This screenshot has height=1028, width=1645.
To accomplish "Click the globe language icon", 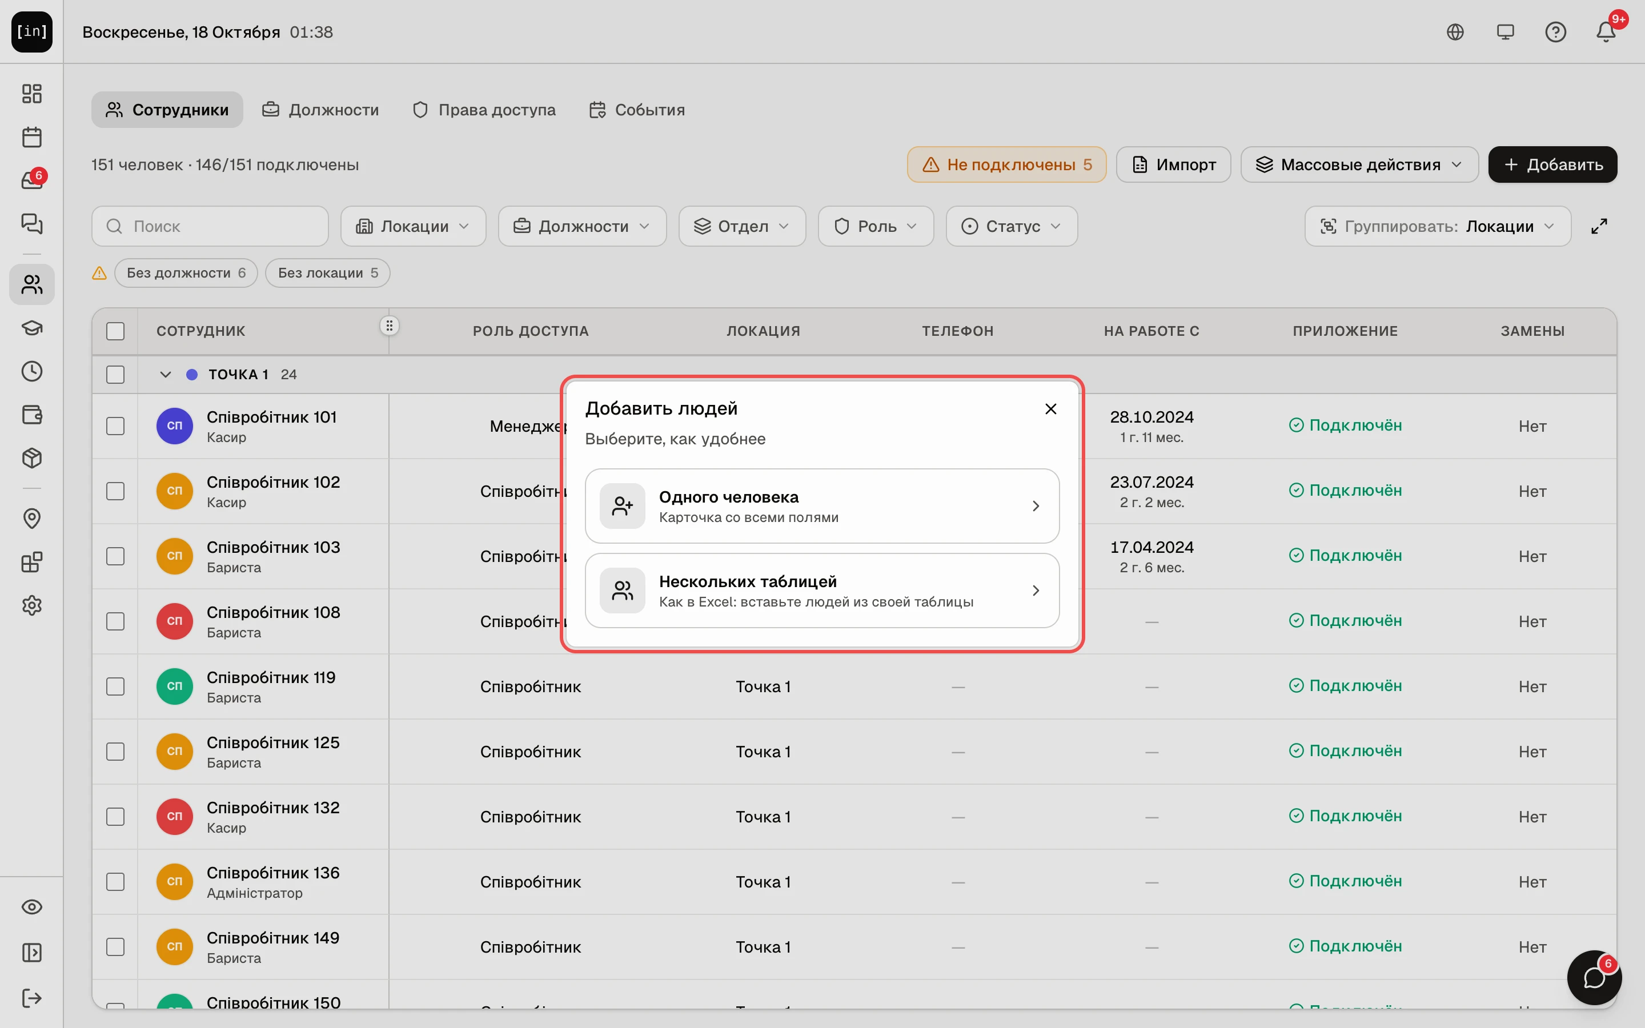I will 1455,32.
